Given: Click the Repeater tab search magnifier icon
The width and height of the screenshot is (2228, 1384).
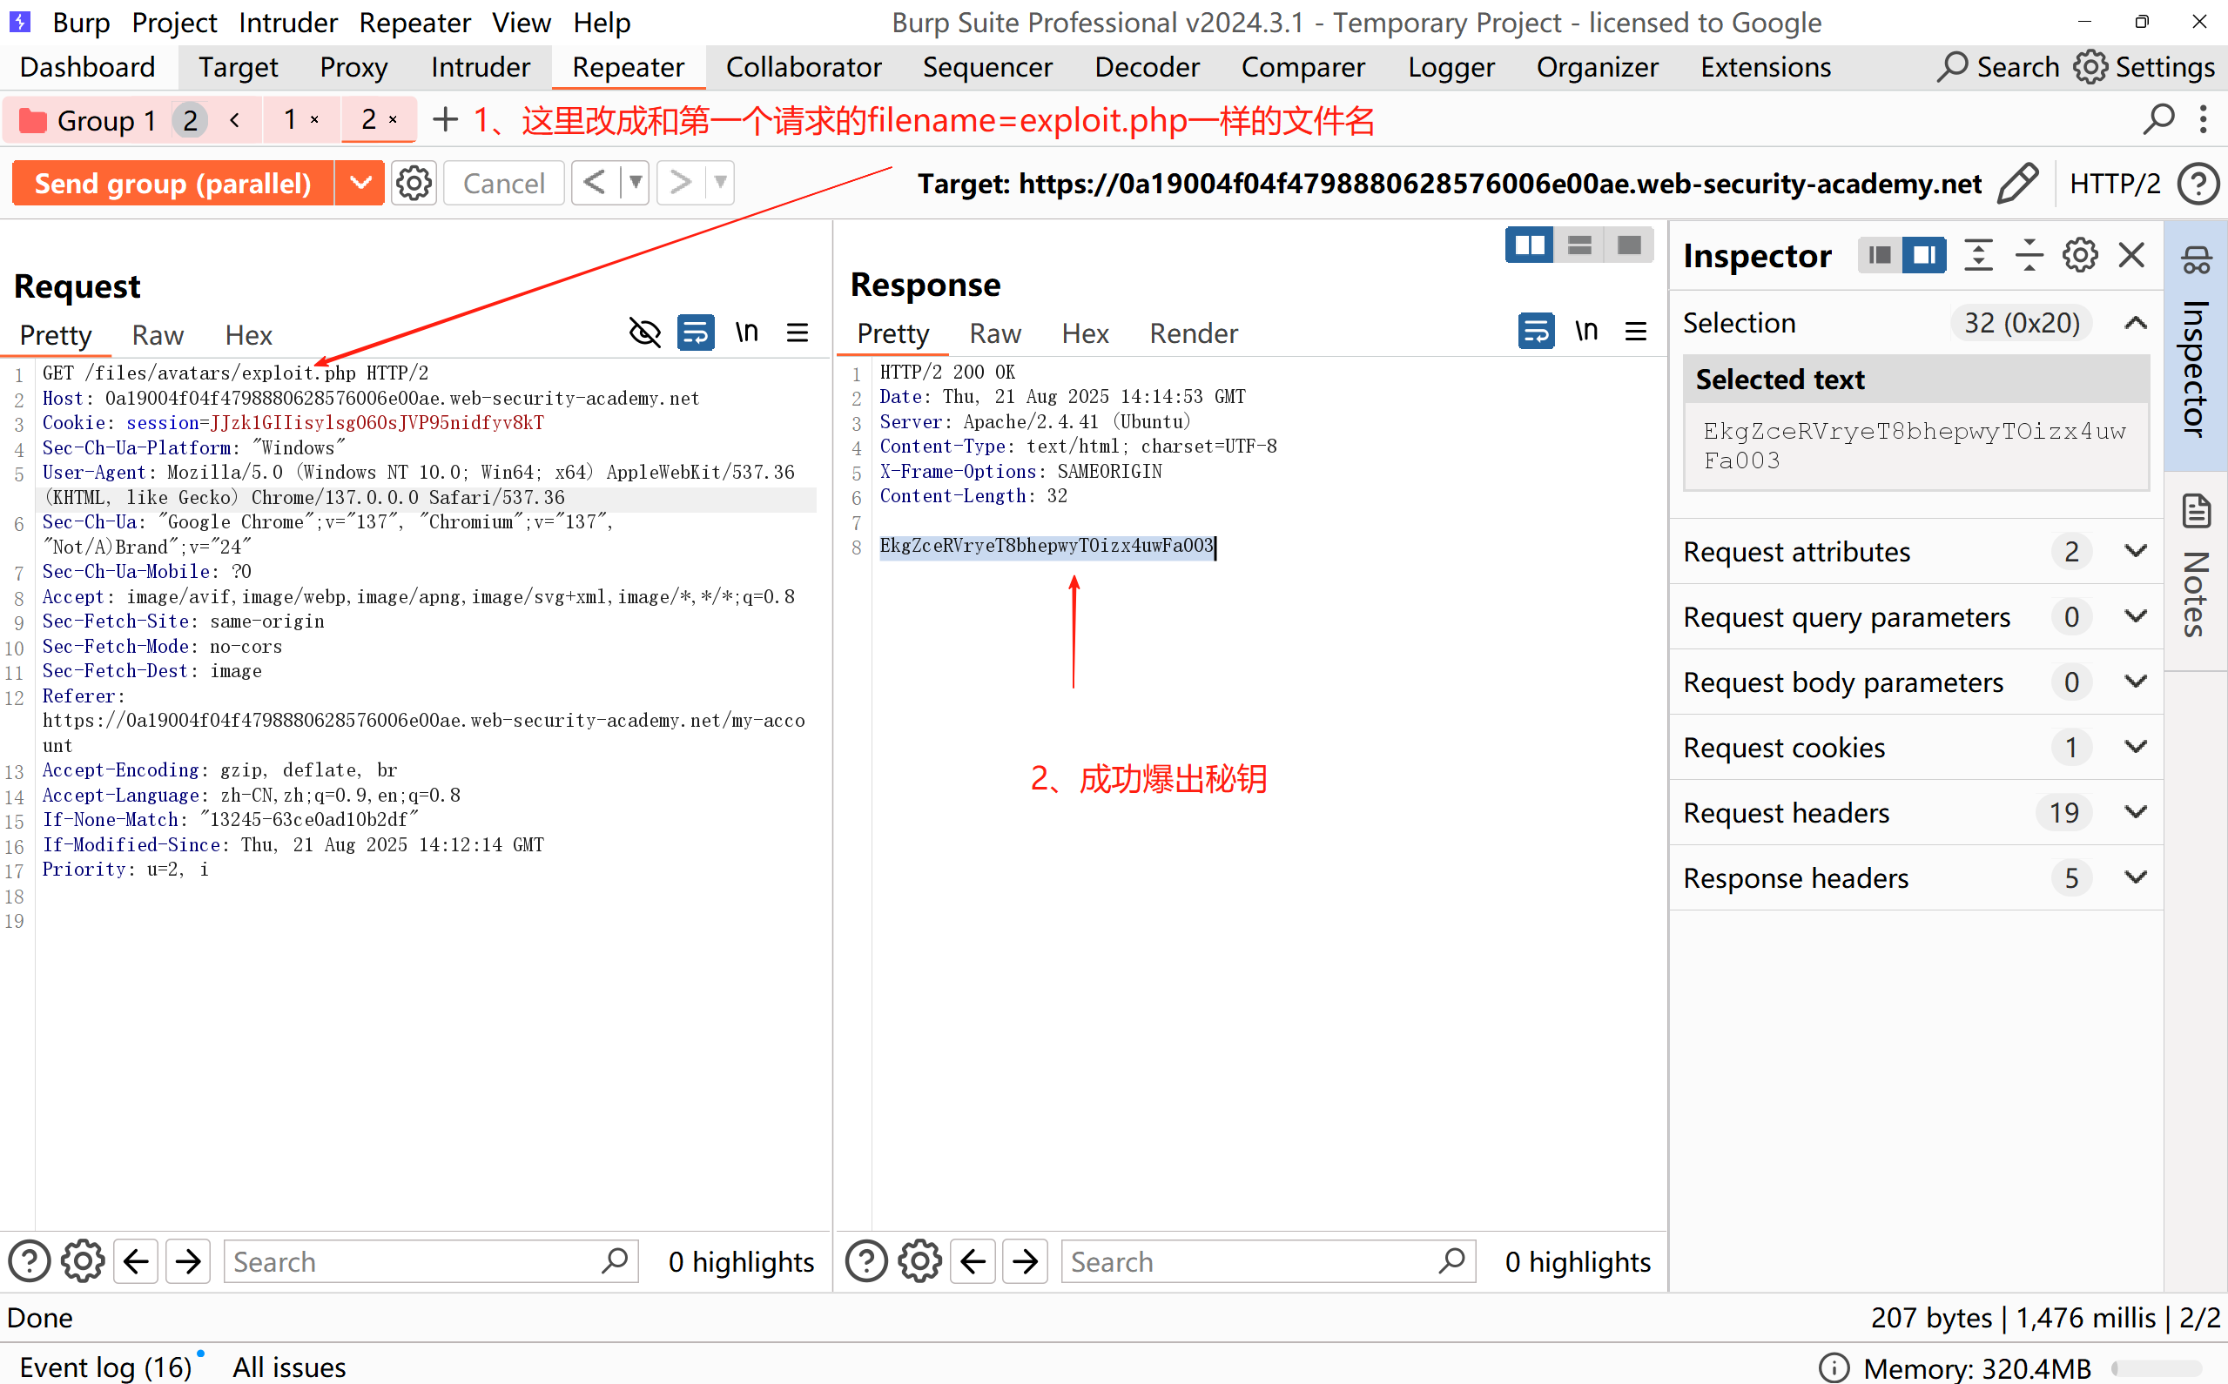Looking at the screenshot, I should (x=2158, y=120).
